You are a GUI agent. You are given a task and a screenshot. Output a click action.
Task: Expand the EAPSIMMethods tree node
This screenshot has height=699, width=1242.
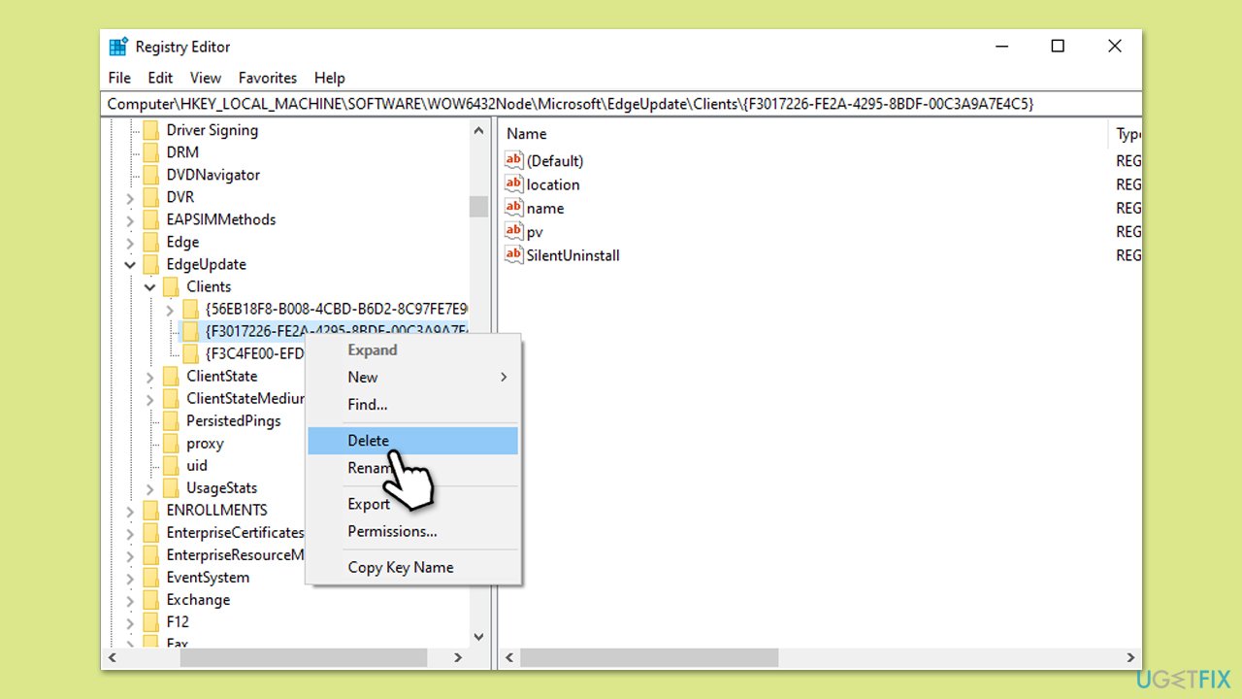[130, 219]
